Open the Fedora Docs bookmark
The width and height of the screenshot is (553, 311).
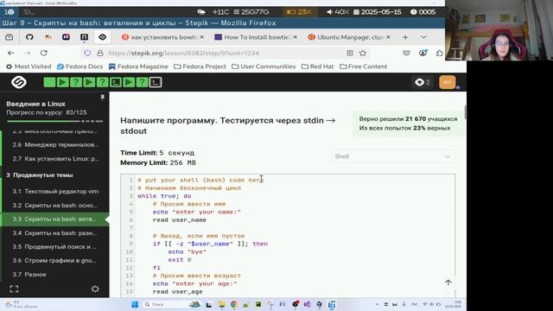coord(80,67)
